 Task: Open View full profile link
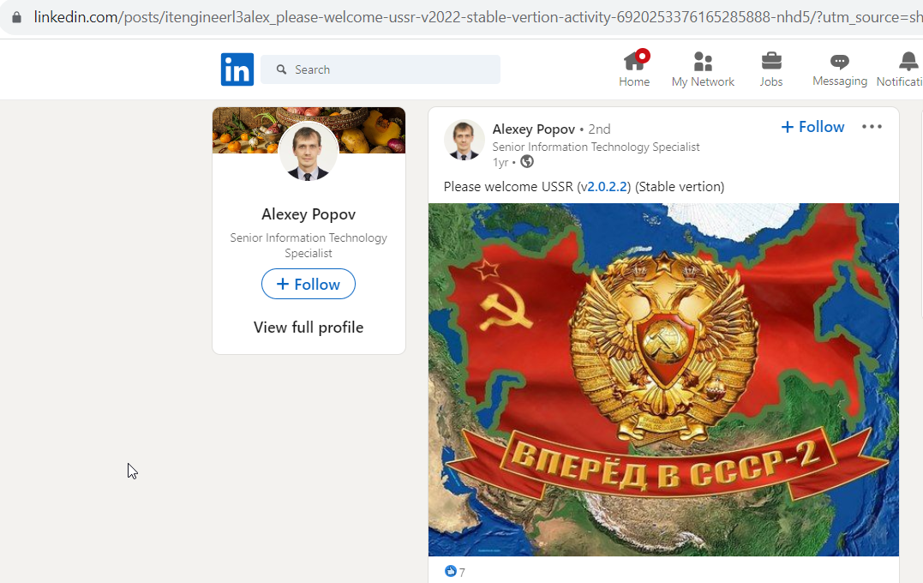point(309,327)
